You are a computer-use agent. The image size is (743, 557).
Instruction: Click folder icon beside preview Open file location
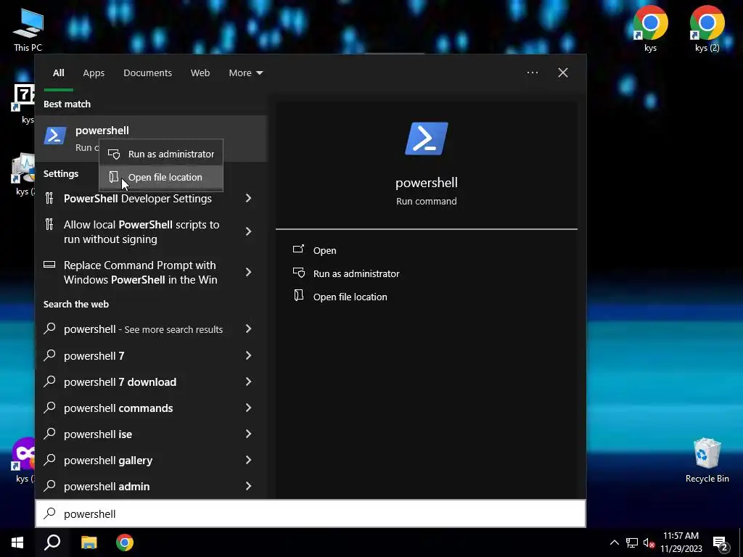(x=298, y=296)
